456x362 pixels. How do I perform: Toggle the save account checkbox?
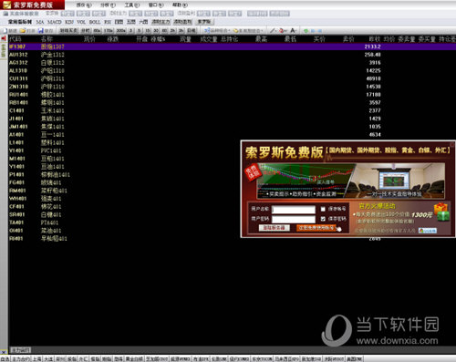pyautogui.click(x=323, y=209)
